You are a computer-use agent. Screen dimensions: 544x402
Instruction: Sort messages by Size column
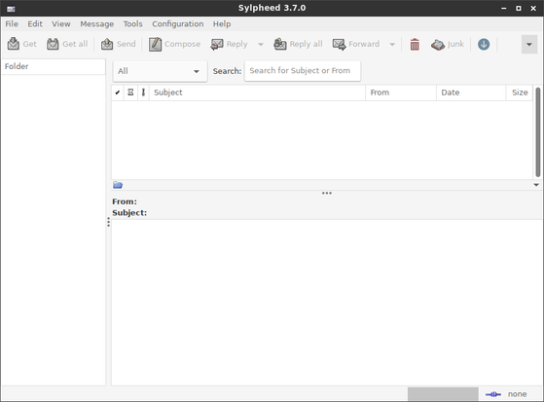pyautogui.click(x=520, y=92)
